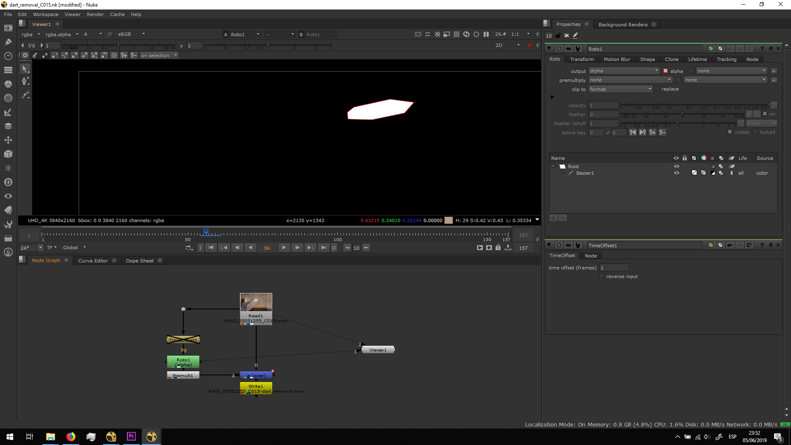Image resolution: width=791 pixels, height=445 pixels.
Task: Toggle visibility eye of Bezier1 shape
Action: click(676, 173)
